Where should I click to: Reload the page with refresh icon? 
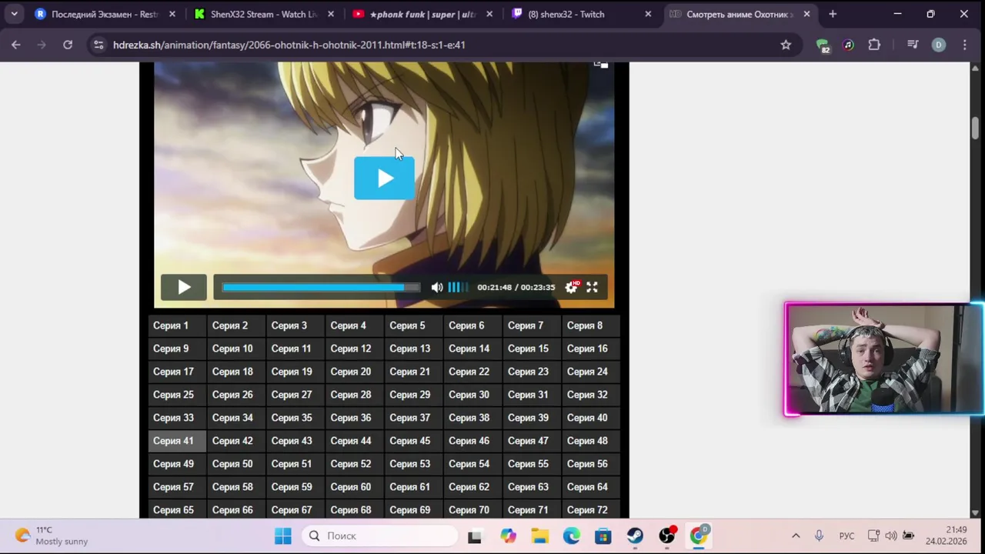coord(68,45)
